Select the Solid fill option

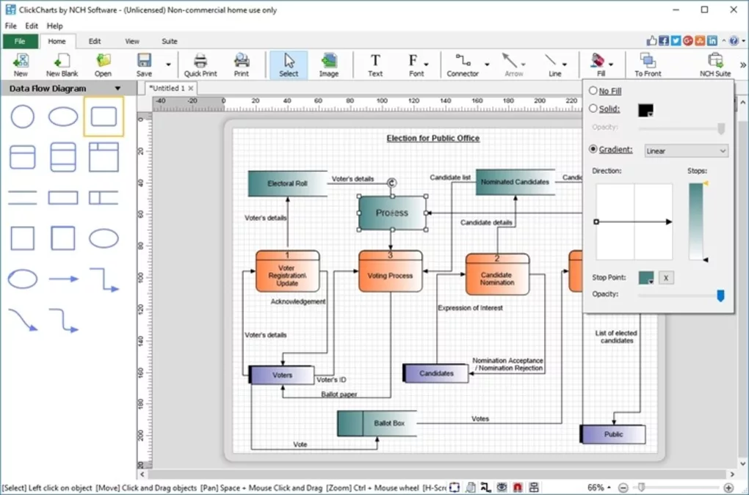593,109
